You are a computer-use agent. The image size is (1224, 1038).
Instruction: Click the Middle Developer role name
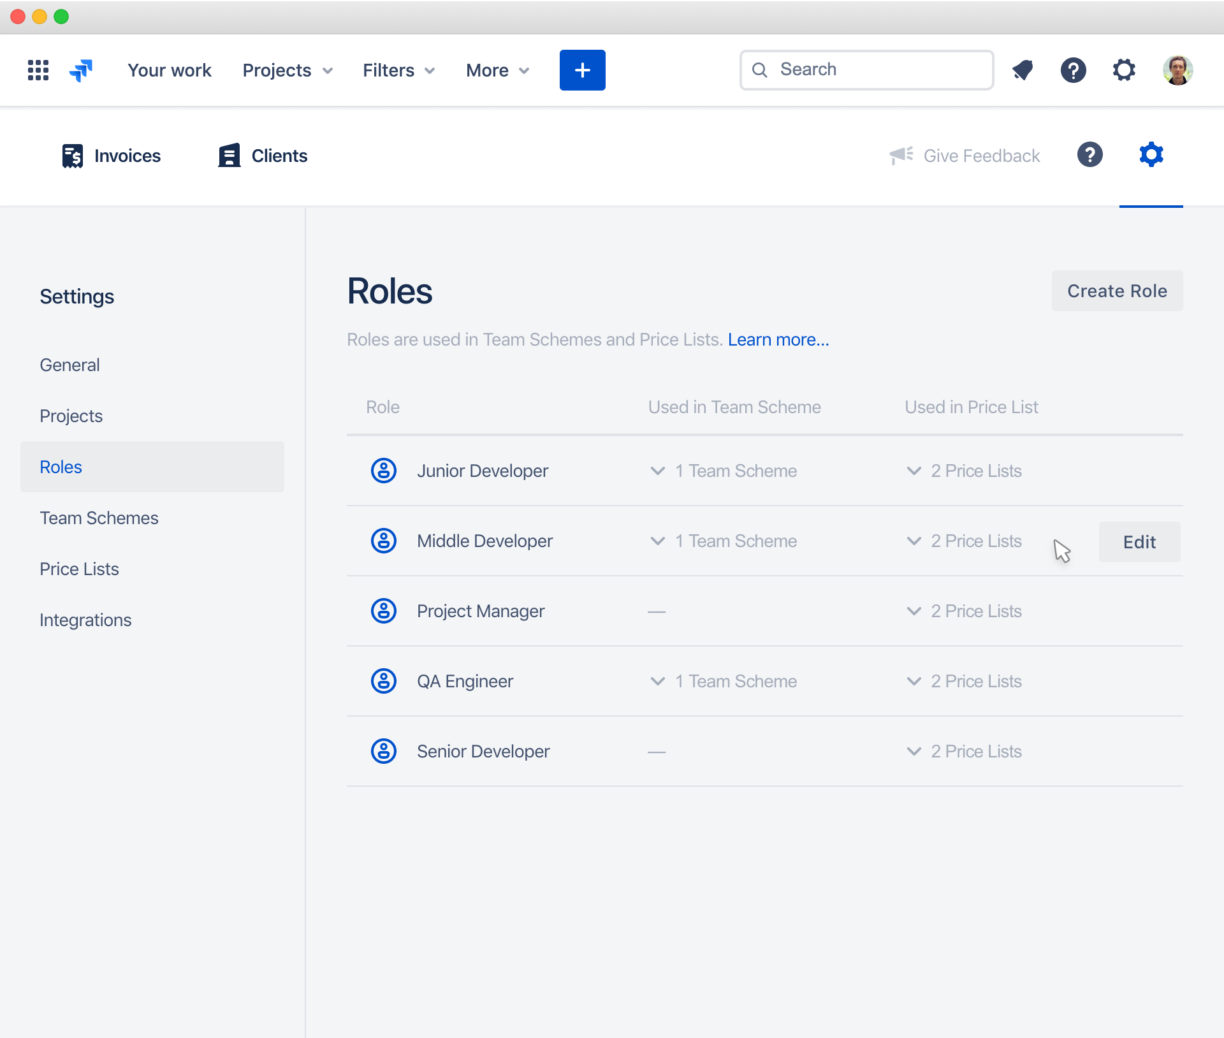[484, 541]
